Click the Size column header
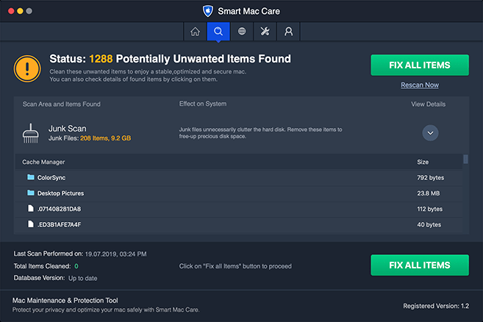Image resolution: width=483 pixels, height=322 pixels. click(x=423, y=162)
